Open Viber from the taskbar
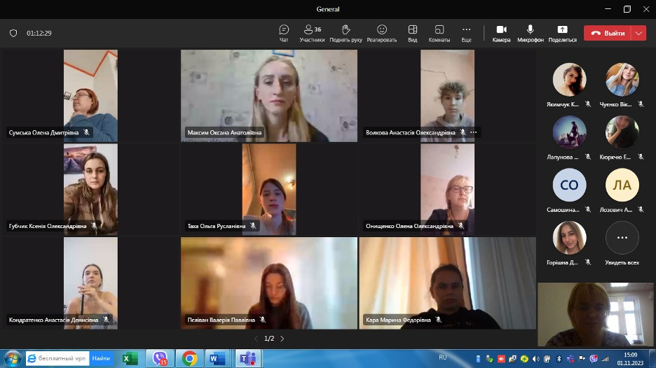 [x=160, y=358]
